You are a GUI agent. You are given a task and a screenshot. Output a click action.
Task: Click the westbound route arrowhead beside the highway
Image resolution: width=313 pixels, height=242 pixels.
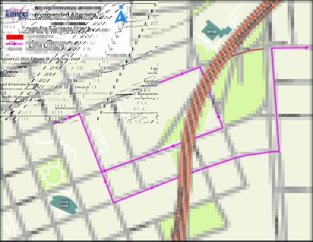click(173, 146)
